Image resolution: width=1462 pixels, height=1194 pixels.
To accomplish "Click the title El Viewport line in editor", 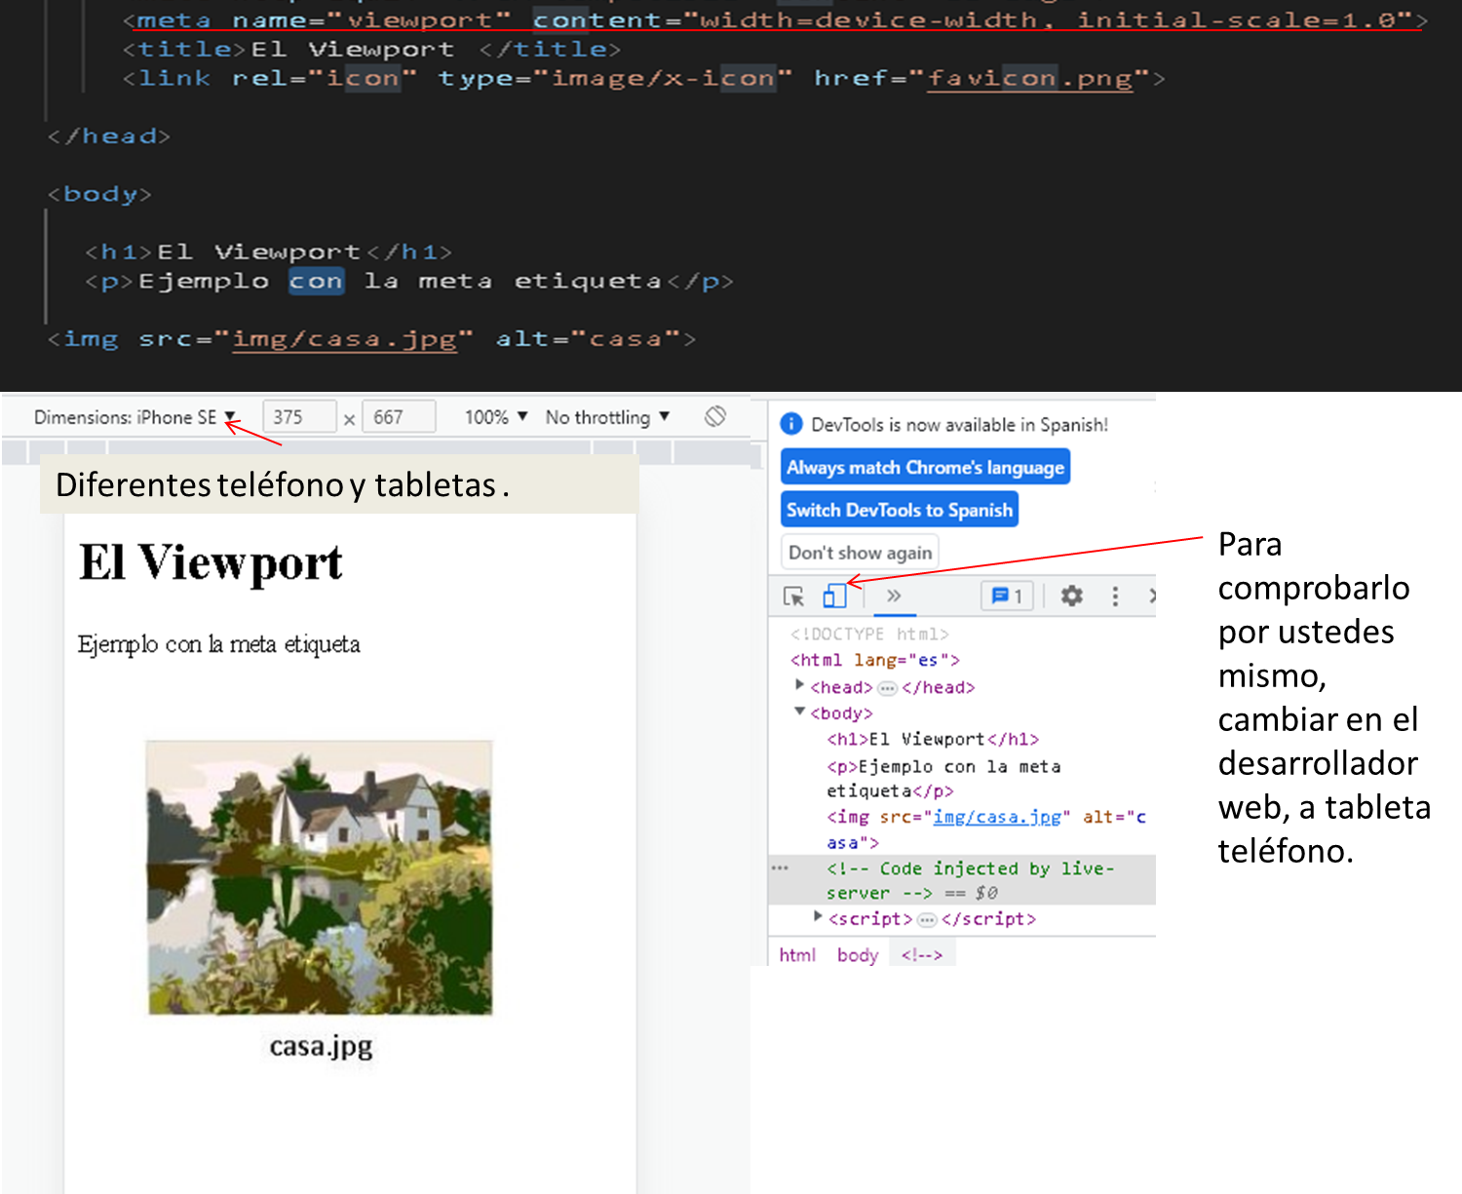I will tap(371, 49).
